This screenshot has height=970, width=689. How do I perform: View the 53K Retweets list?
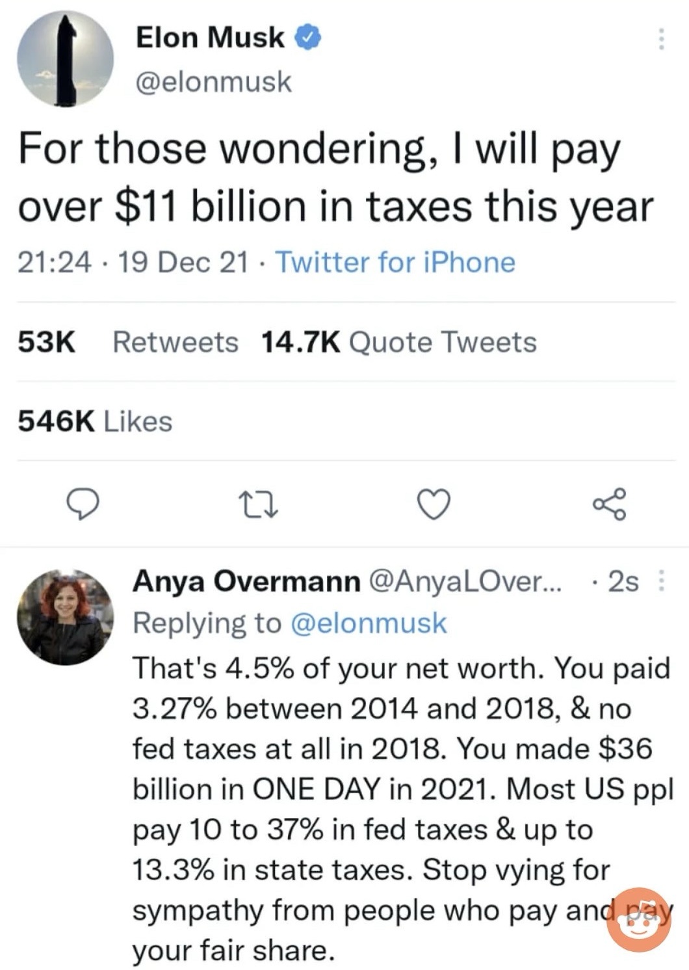click(128, 341)
